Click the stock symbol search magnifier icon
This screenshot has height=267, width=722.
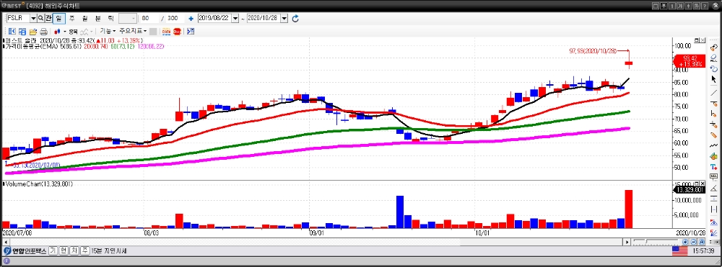40,18
